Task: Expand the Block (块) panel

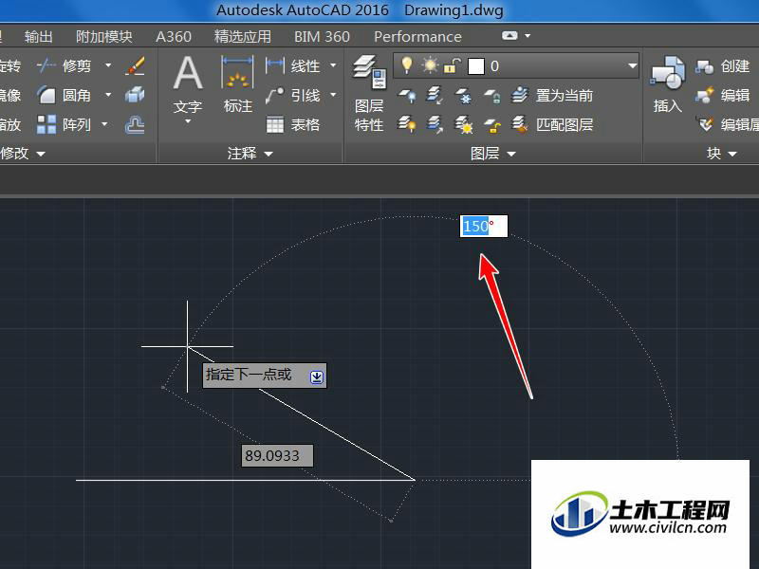Action: tap(721, 154)
